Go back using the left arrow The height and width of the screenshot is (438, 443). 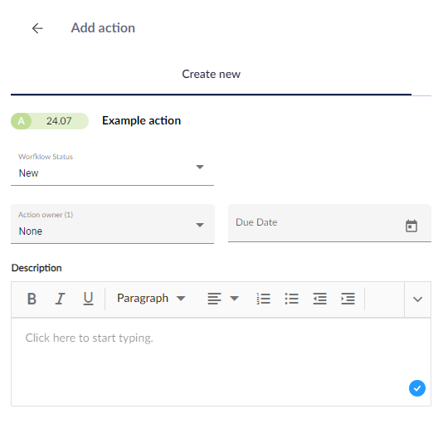point(37,28)
